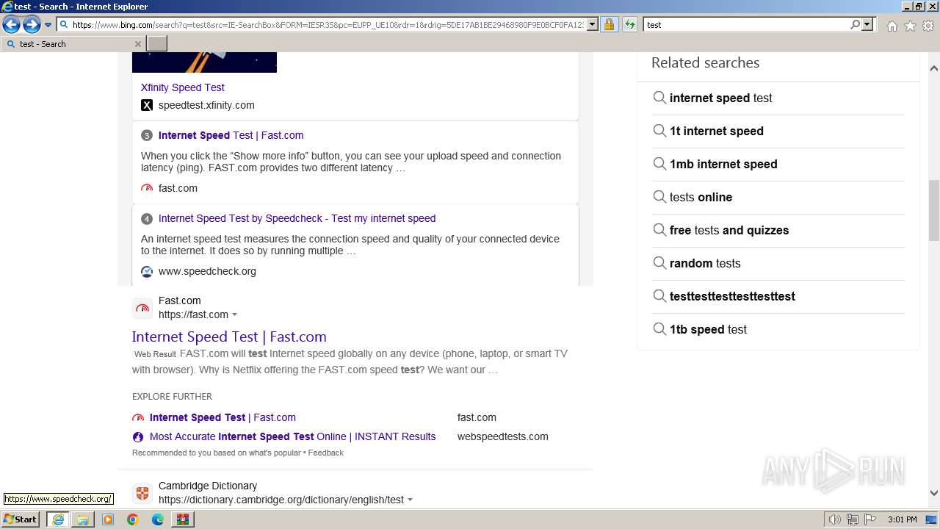Open Favorites with the star icon
This screenshot has width=940, height=529.
pyautogui.click(x=910, y=26)
